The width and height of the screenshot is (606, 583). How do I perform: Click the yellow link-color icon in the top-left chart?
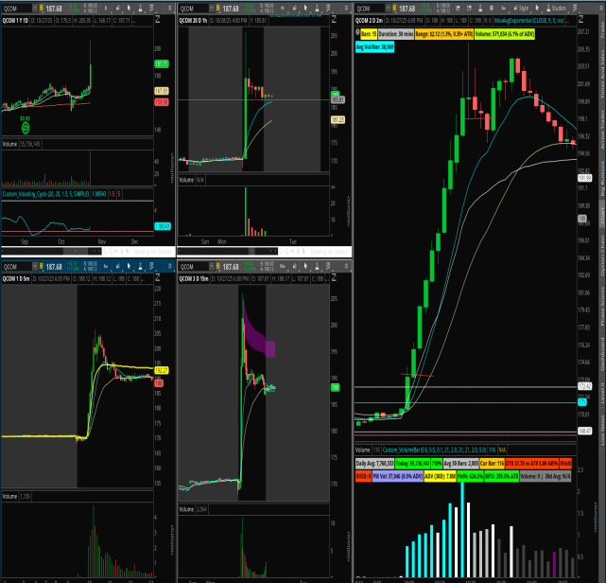coord(41,9)
